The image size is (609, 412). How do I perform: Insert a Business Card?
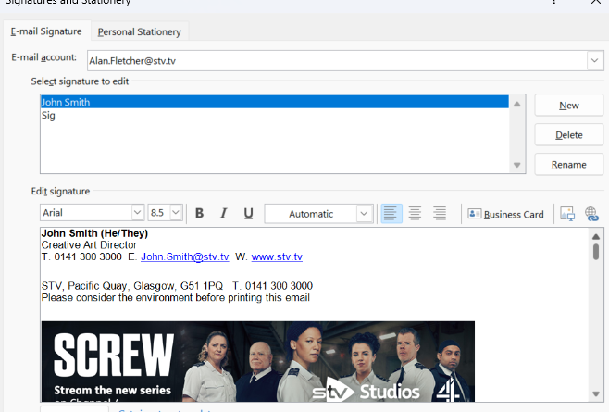point(505,214)
